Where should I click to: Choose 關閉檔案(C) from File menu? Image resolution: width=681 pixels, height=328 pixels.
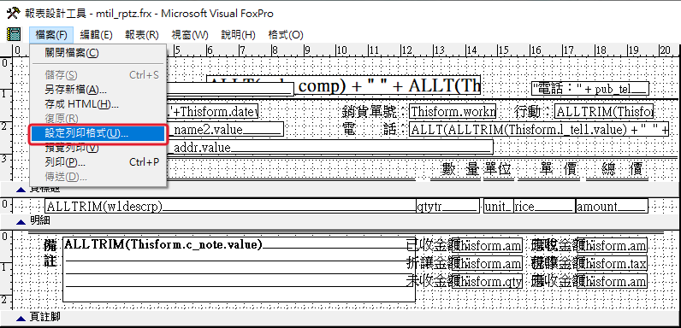click(98, 53)
